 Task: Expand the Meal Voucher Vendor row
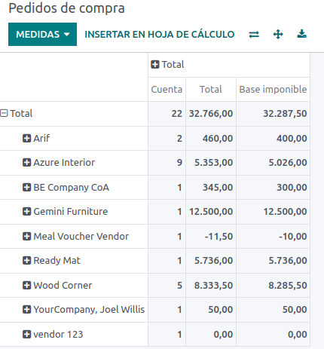(75, 236)
